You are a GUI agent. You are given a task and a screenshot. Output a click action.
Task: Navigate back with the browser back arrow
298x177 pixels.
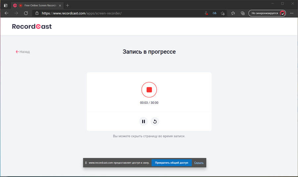7,13
